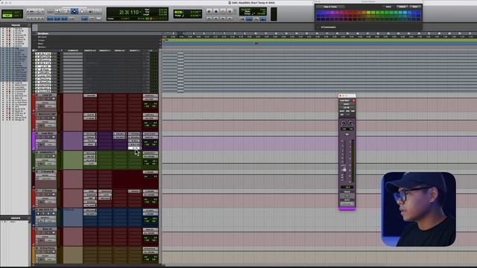This screenshot has width=477, height=268.
Task: Click the TRACKS list header
Action: coord(16,25)
